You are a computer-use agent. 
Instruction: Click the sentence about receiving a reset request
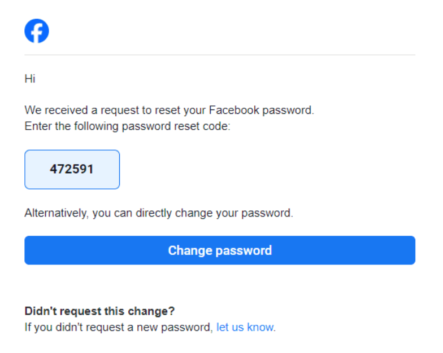pyautogui.click(x=170, y=110)
